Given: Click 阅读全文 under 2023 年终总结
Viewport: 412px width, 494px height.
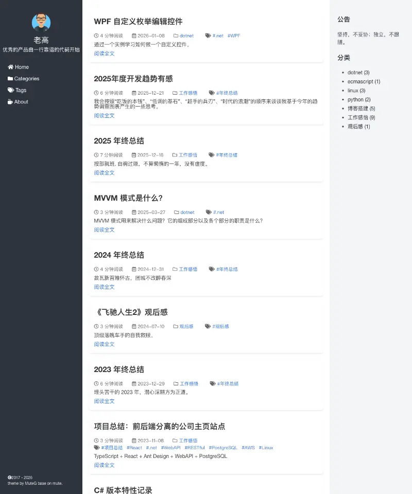Looking at the screenshot, I should point(104,401).
